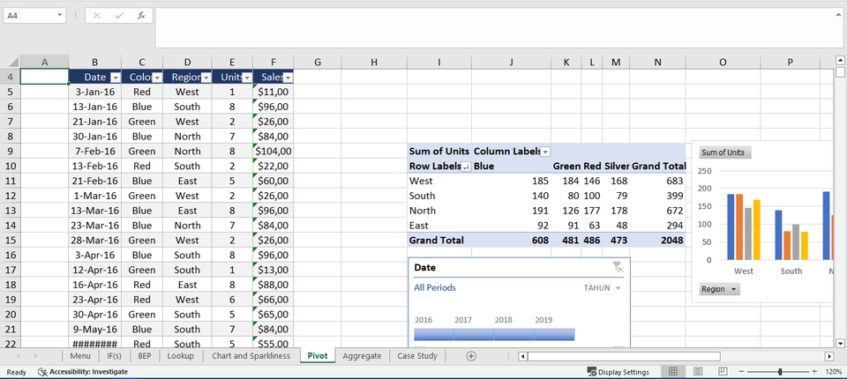Viewport: 847px width, 379px height.
Task: Open the Aggregate sheet tab
Action: [362, 356]
